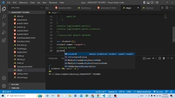Image resolution: width=175 pixels, height=98 pixels.
Task: Open the Extensions view
Action: pyautogui.click(x=4, y=40)
